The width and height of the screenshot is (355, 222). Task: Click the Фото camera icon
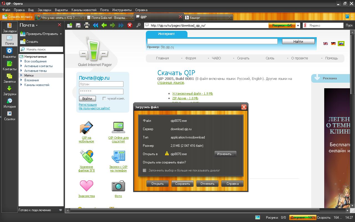[118, 186]
